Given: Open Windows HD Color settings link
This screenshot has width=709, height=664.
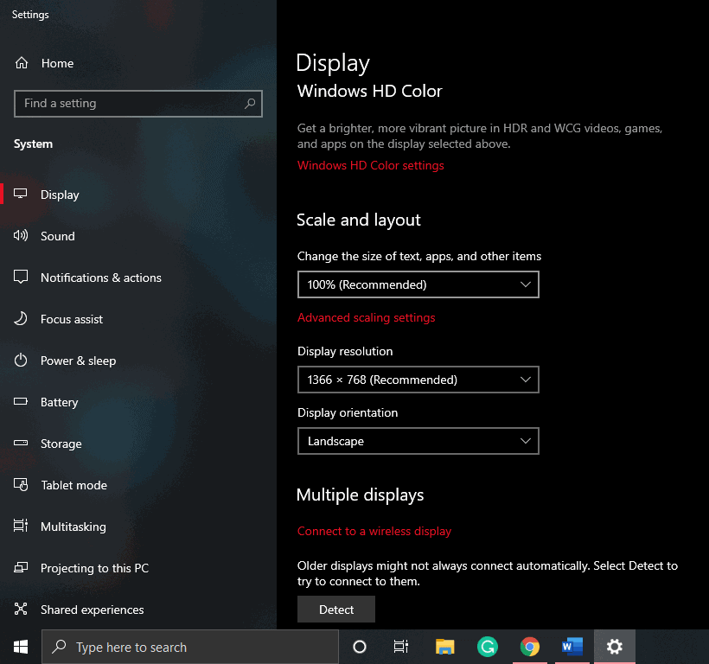Looking at the screenshot, I should tap(370, 165).
